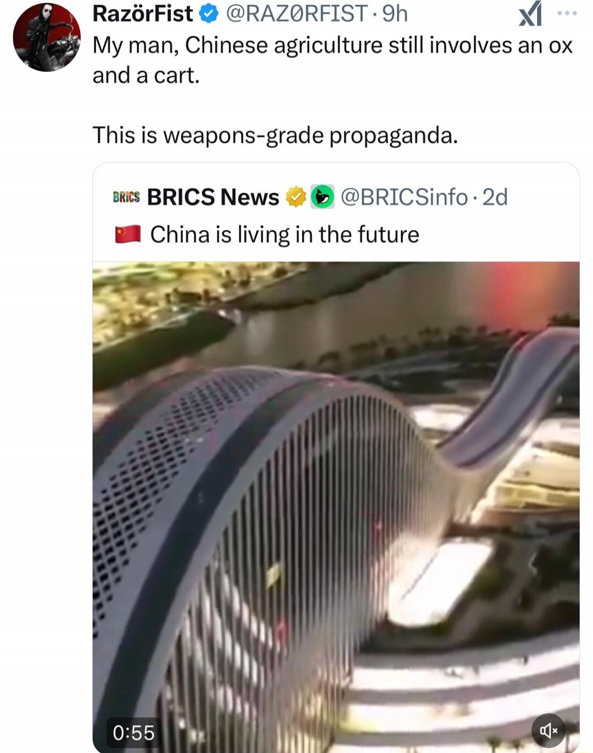The height and width of the screenshot is (753, 593).
Task: Open the RazörFist display name link
Action: (x=143, y=14)
